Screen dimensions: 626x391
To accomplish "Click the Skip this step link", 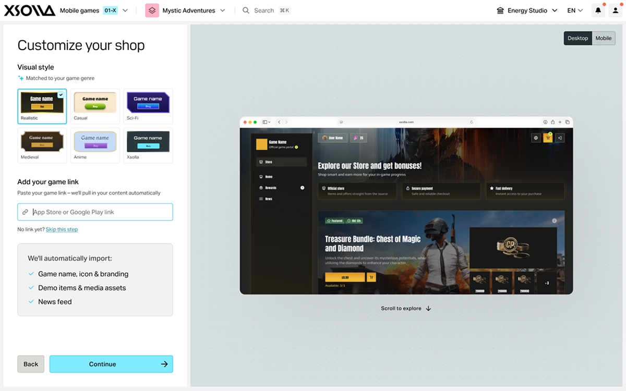I will (62, 229).
